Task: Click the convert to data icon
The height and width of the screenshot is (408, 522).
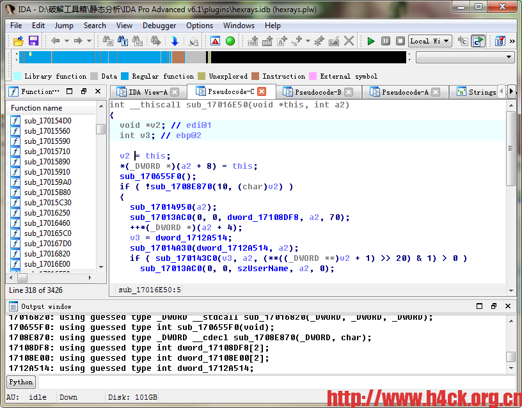Action: click(x=267, y=41)
